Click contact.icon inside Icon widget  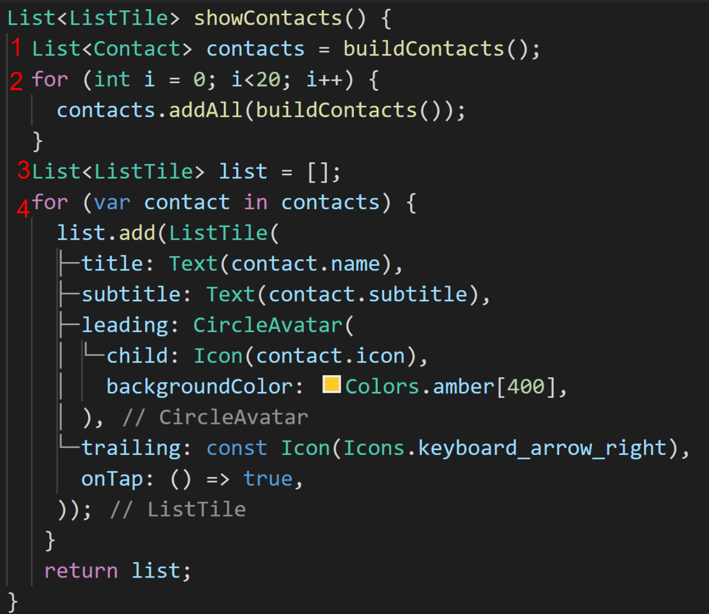[330, 356]
